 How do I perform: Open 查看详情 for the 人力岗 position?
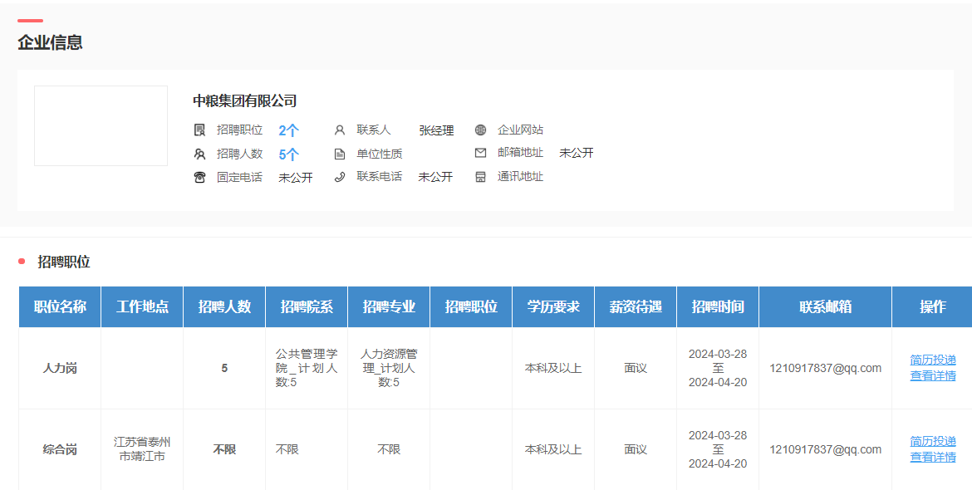click(x=932, y=375)
